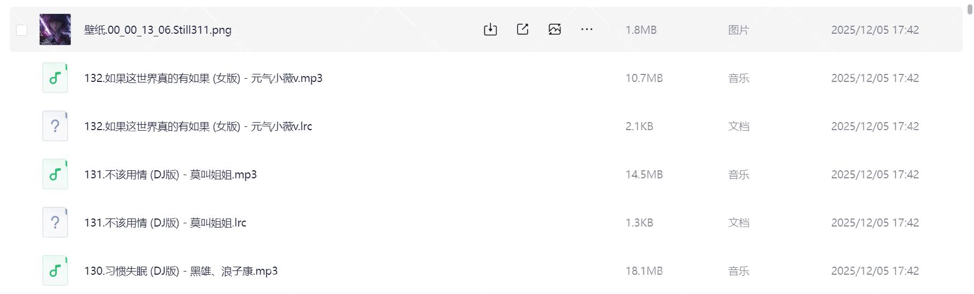The height and width of the screenshot is (294, 974).
Task: Click the unknown-file icon of 131.不该用情 lrc
Action: pyautogui.click(x=55, y=223)
